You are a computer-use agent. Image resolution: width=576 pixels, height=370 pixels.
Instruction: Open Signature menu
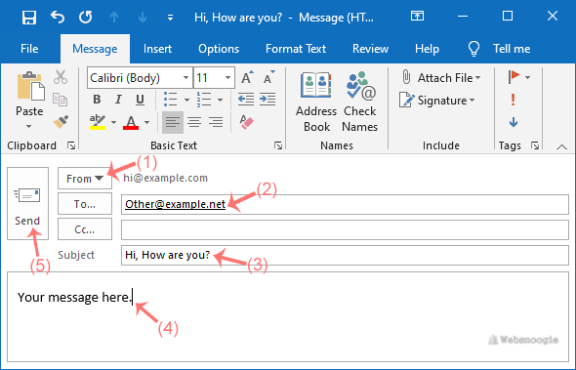click(437, 100)
